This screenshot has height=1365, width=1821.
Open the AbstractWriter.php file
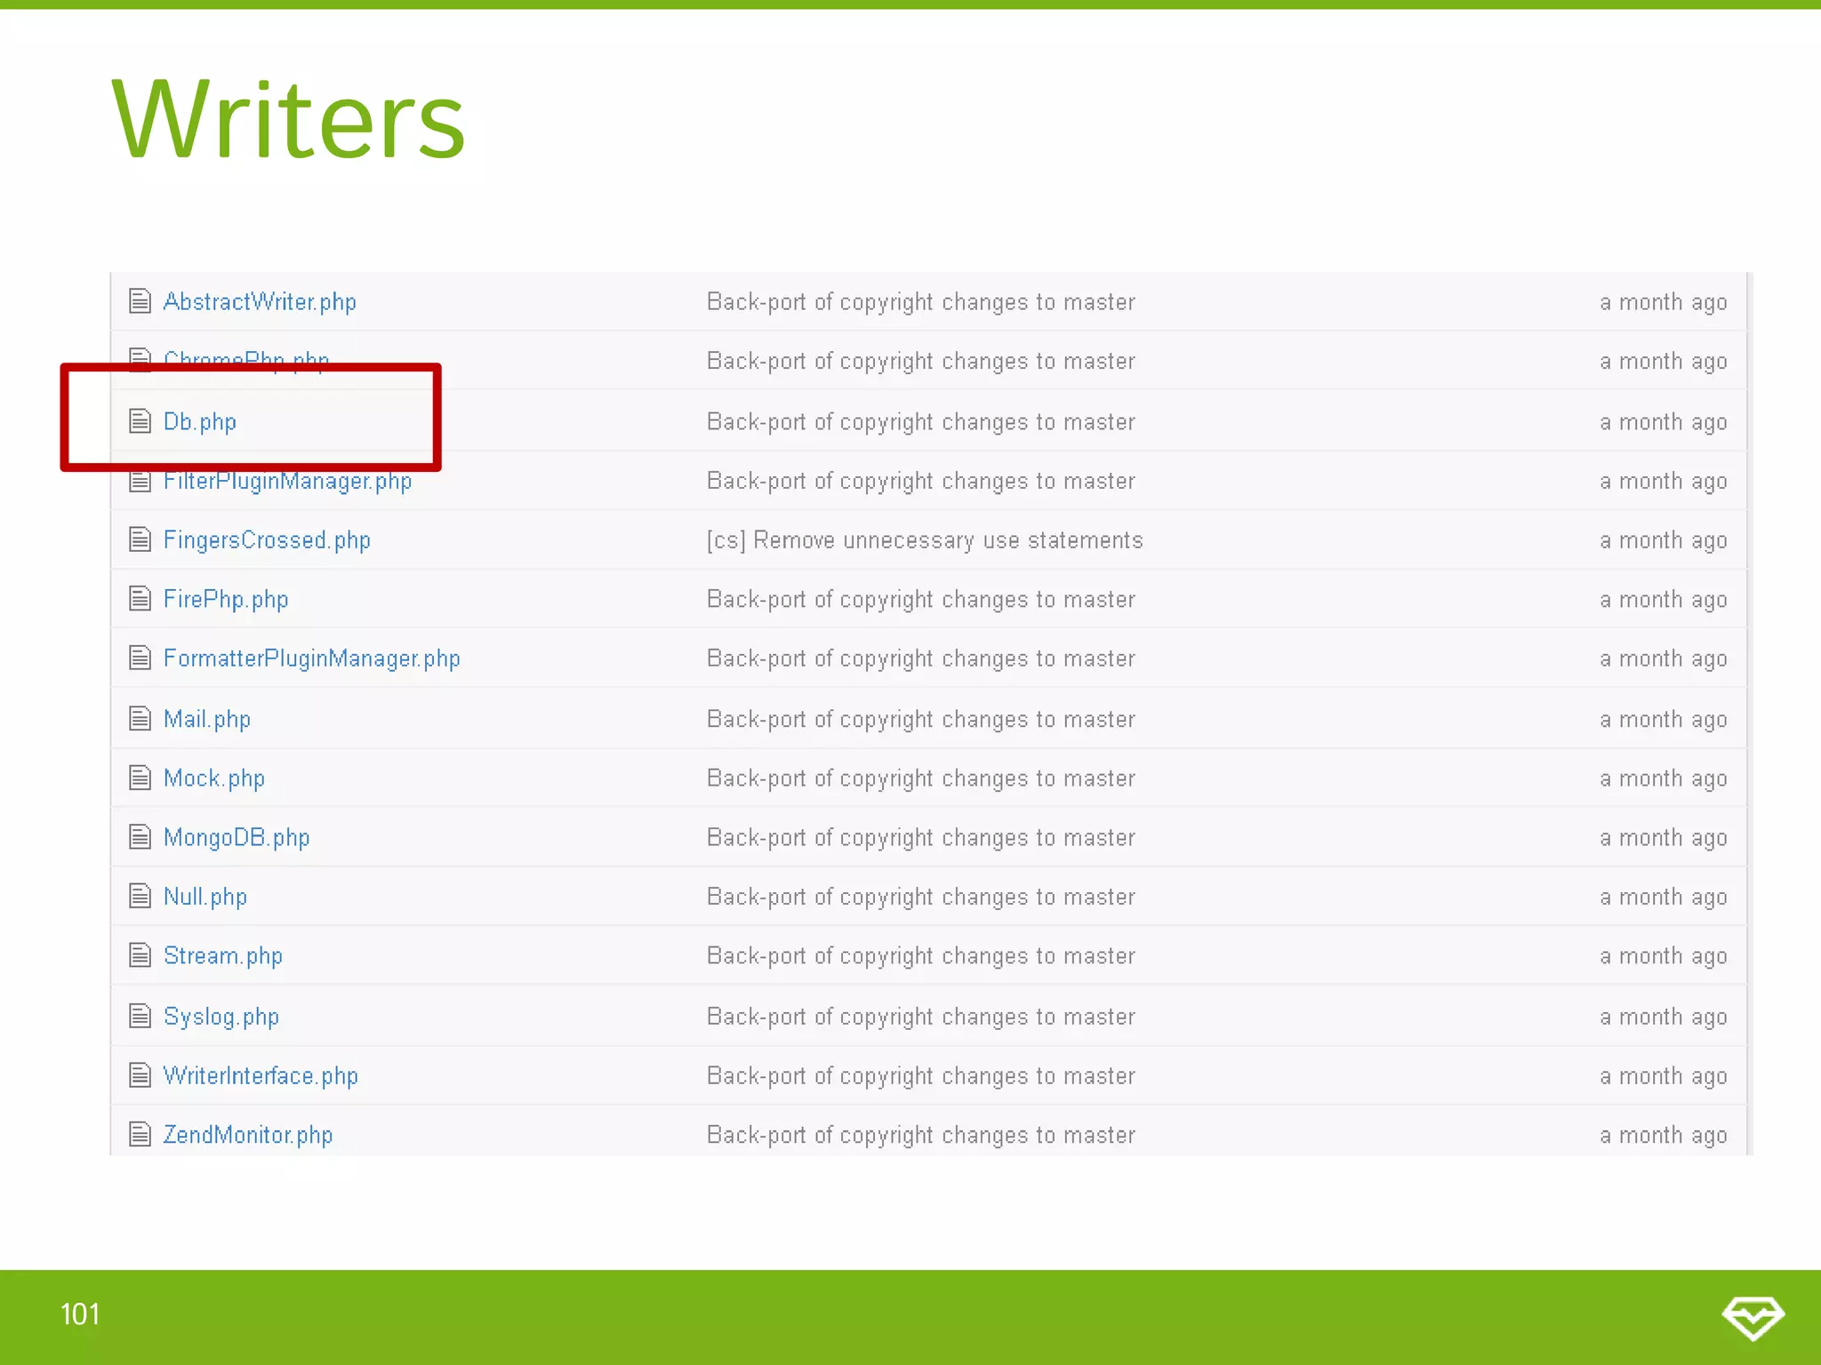click(x=260, y=302)
